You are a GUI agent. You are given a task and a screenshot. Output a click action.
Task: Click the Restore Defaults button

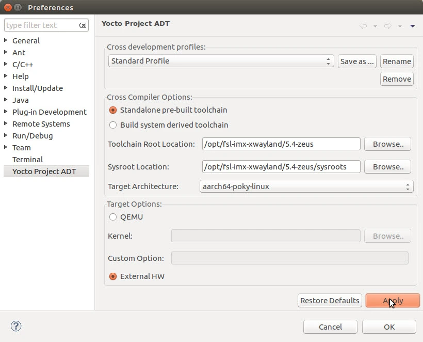(x=330, y=301)
